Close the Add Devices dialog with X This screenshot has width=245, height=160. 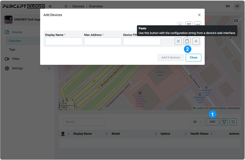(x=199, y=15)
